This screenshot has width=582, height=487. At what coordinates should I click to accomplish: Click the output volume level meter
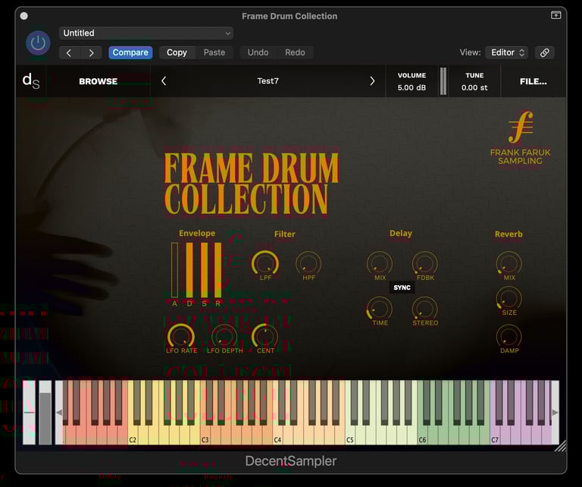coord(443,81)
